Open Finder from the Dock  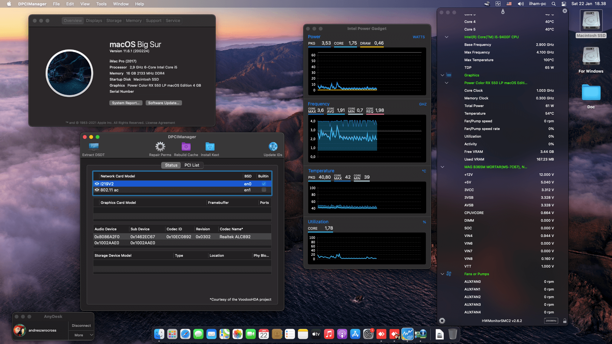(159, 334)
